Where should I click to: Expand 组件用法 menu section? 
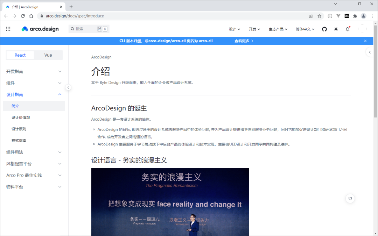tap(34, 152)
